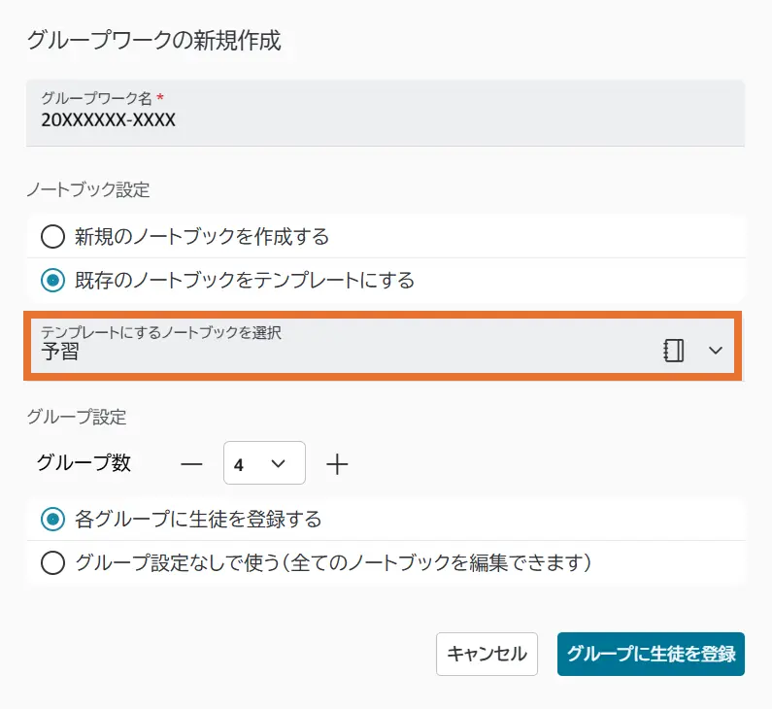Expand the template notebook dropdown chevron
The height and width of the screenshot is (709, 772).
point(716,350)
